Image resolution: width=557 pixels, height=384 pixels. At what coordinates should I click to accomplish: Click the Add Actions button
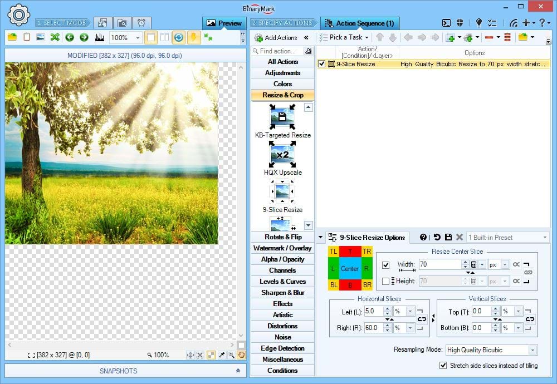coord(276,37)
